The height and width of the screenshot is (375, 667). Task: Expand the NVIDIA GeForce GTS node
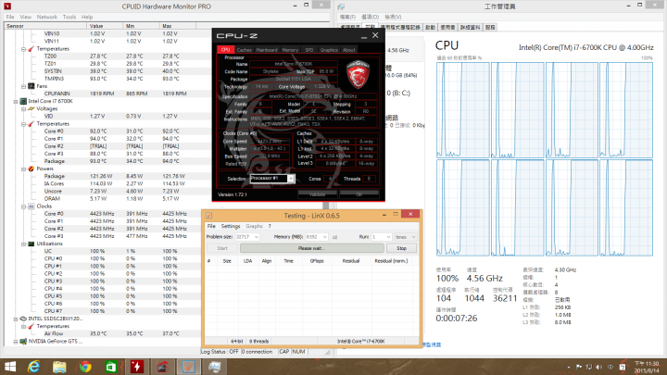pos(16,342)
